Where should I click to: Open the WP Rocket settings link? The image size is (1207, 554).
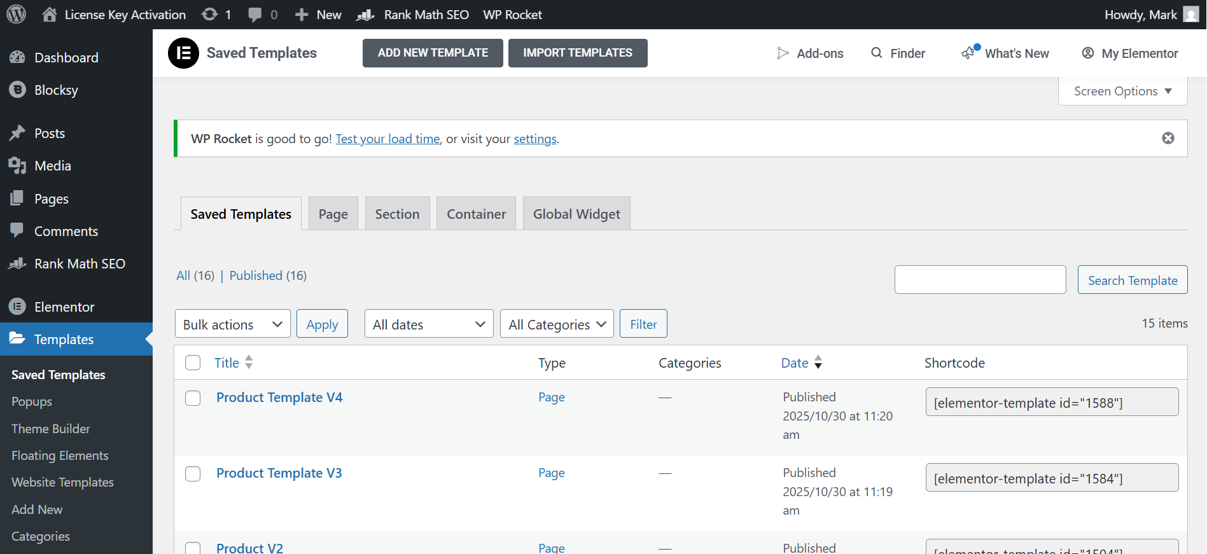(x=535, y=139)
